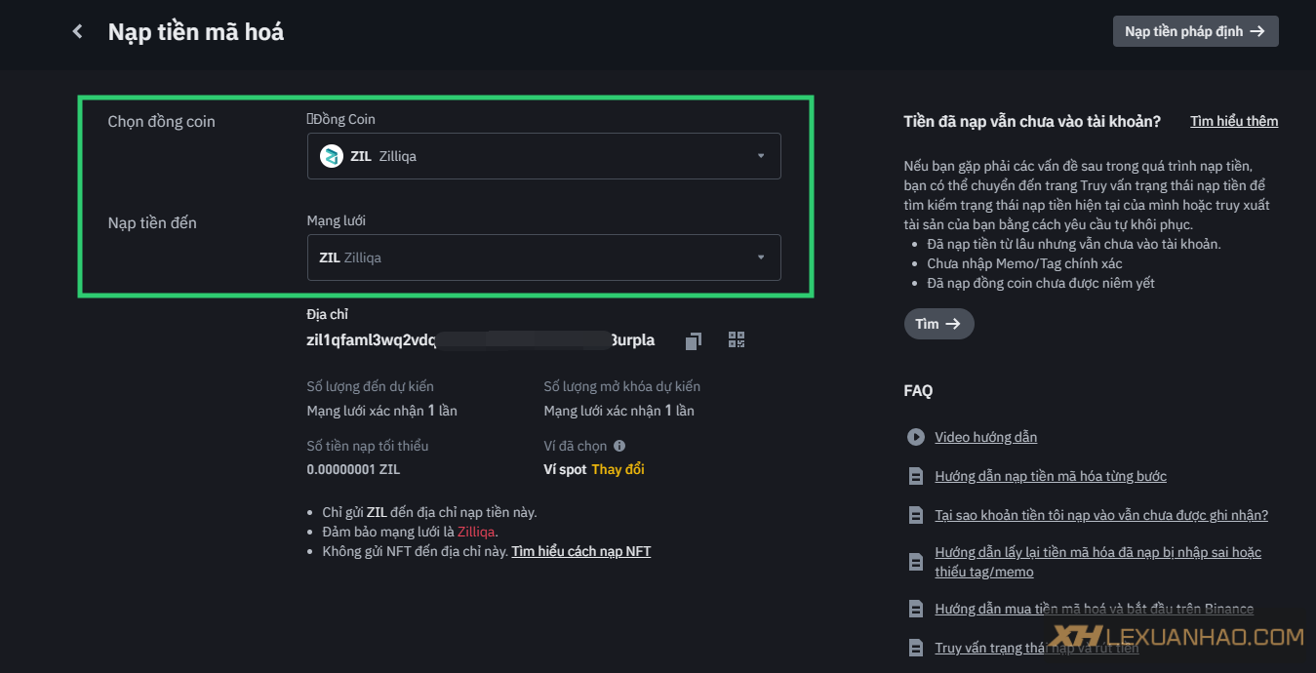Click the Zilliqa coin logo
This screenshot has height=673, width=1316.
[332, 156]
